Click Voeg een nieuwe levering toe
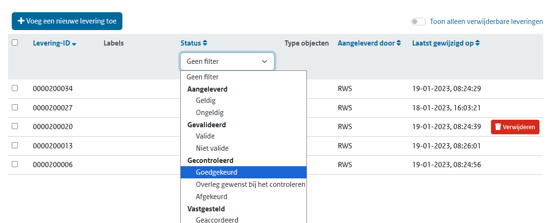The width and height of the screenshot is (555, 223). (67, 21)
